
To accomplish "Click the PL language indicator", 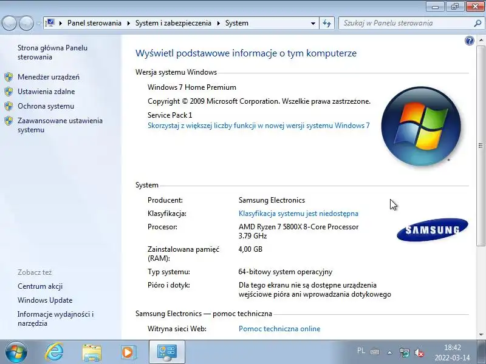I will [361, 351].
